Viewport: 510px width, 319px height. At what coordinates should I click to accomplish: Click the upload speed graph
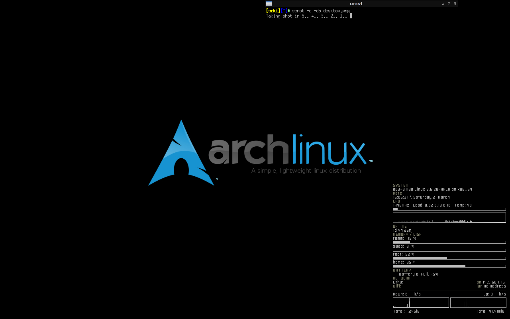tap(478, 303)
